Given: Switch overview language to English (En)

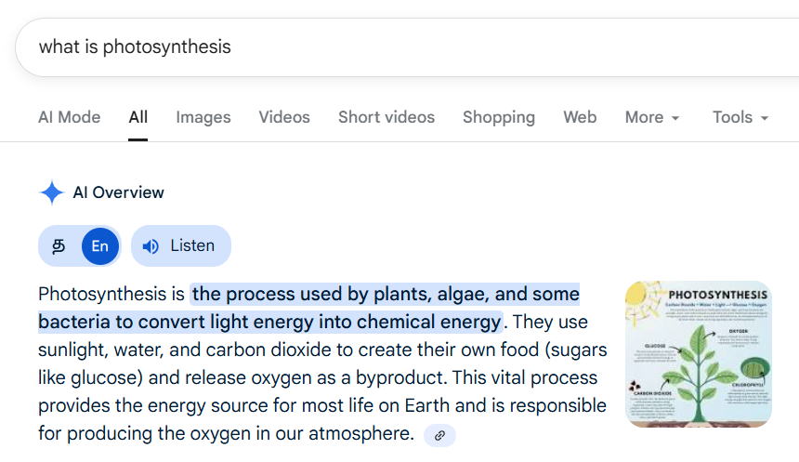Looking at the screenshot, I should click(x=99, y=246).
